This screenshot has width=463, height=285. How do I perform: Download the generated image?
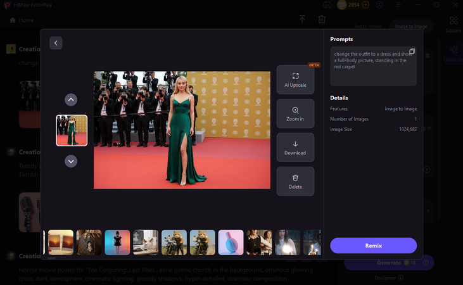[295, 148]
